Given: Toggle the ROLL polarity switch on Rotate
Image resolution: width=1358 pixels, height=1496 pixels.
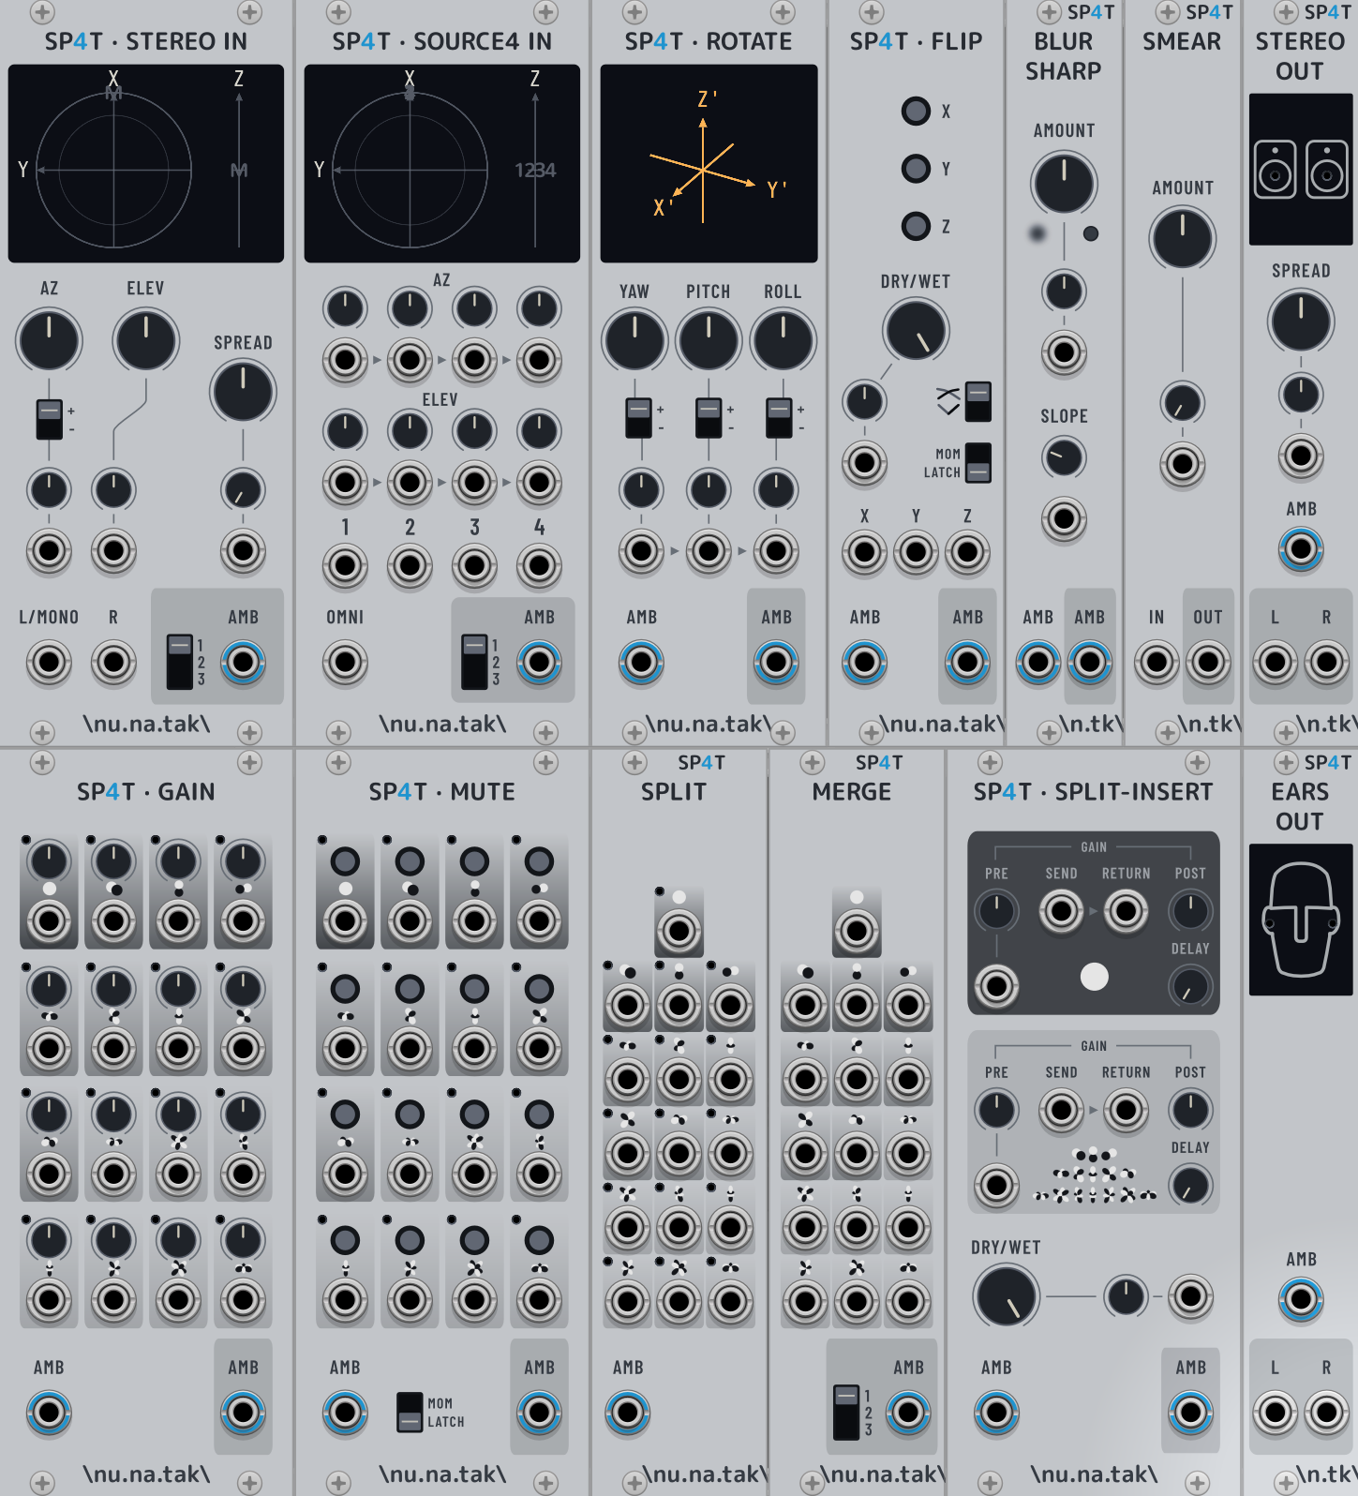Looking at the screenshot, I should 779,418.
